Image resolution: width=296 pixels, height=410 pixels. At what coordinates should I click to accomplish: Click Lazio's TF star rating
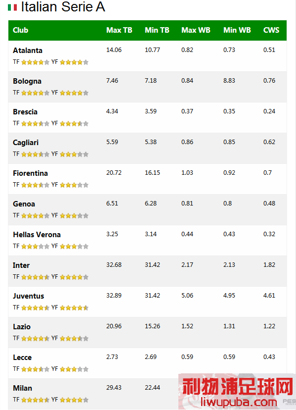click(x=35, y=339)
